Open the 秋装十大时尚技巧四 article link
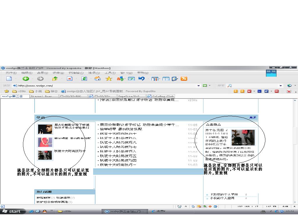The height and width of the screenshot is (223, 298). (118, 160)
